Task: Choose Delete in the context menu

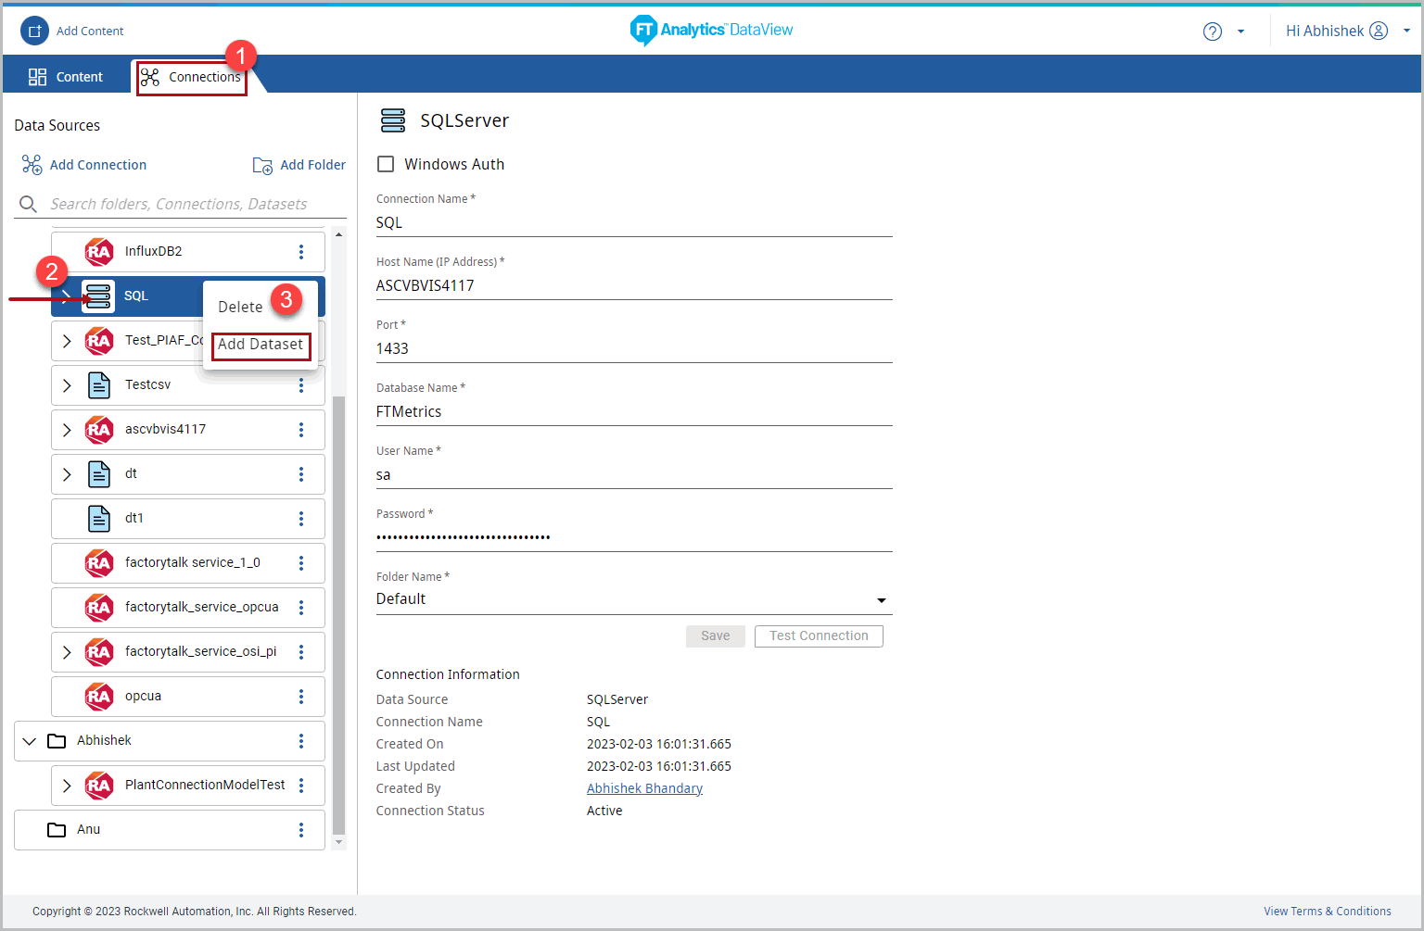Action: pos(240,307)
